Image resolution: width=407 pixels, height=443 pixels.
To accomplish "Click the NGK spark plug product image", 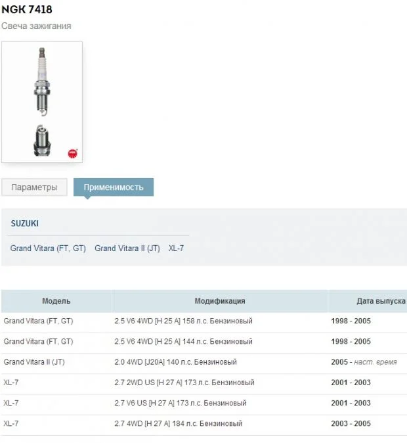I will 42,101.
